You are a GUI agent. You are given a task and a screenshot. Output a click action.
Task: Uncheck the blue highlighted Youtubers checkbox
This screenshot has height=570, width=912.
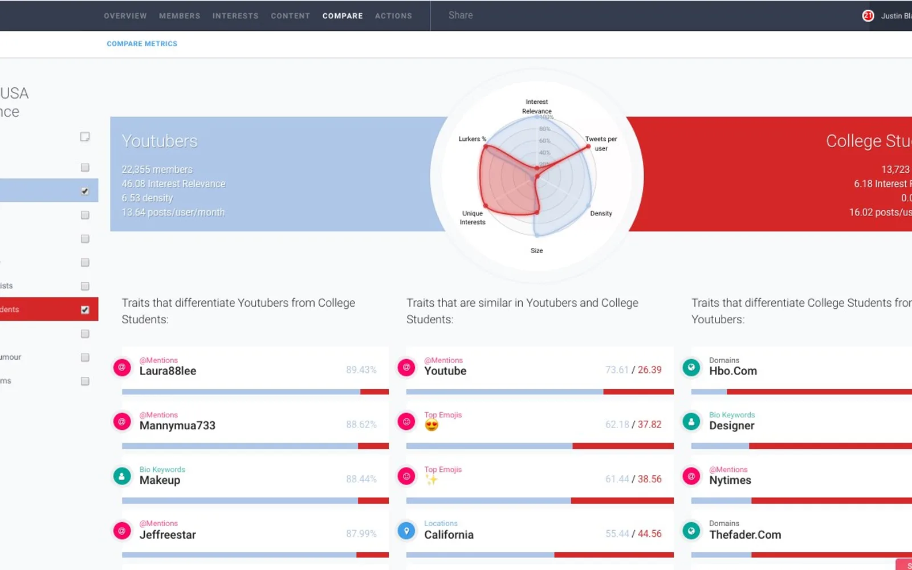point(85,191)
